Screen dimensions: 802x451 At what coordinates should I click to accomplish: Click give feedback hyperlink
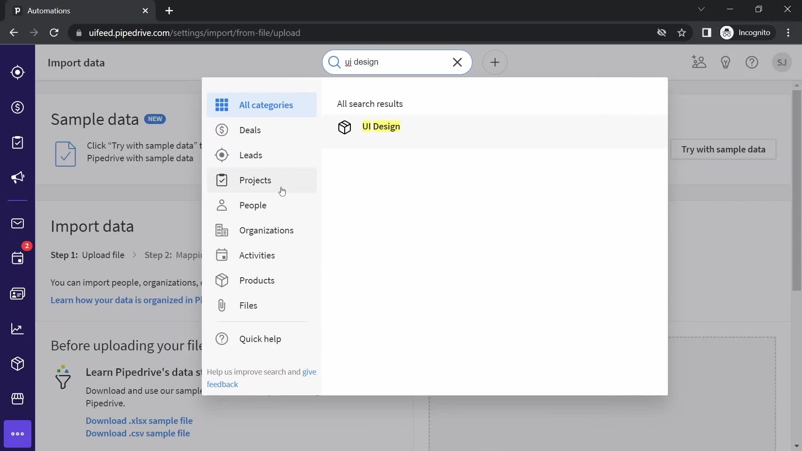pyautogui.click(x=222, y=384)
